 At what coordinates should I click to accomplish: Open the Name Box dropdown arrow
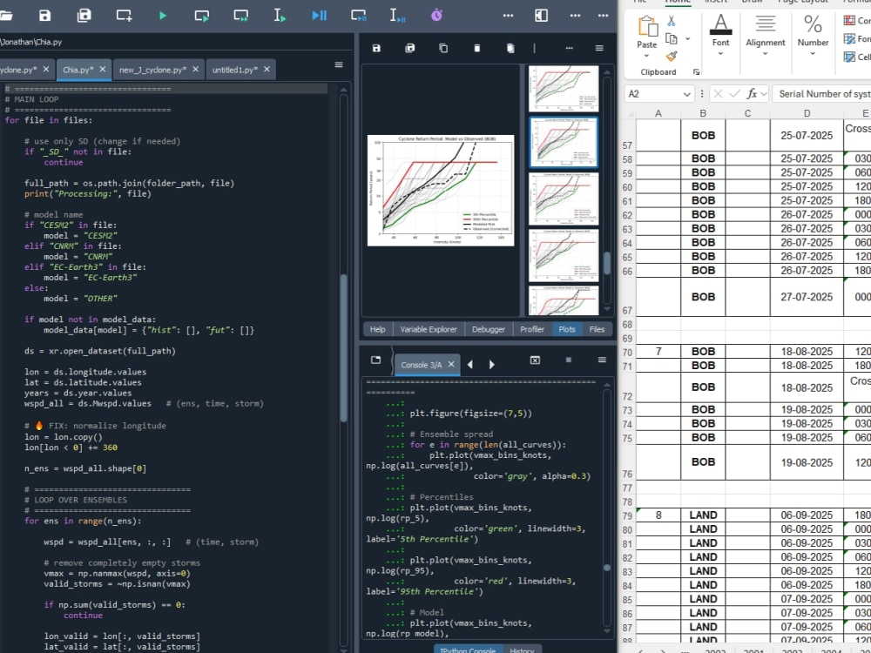click(x=686, y=94)
